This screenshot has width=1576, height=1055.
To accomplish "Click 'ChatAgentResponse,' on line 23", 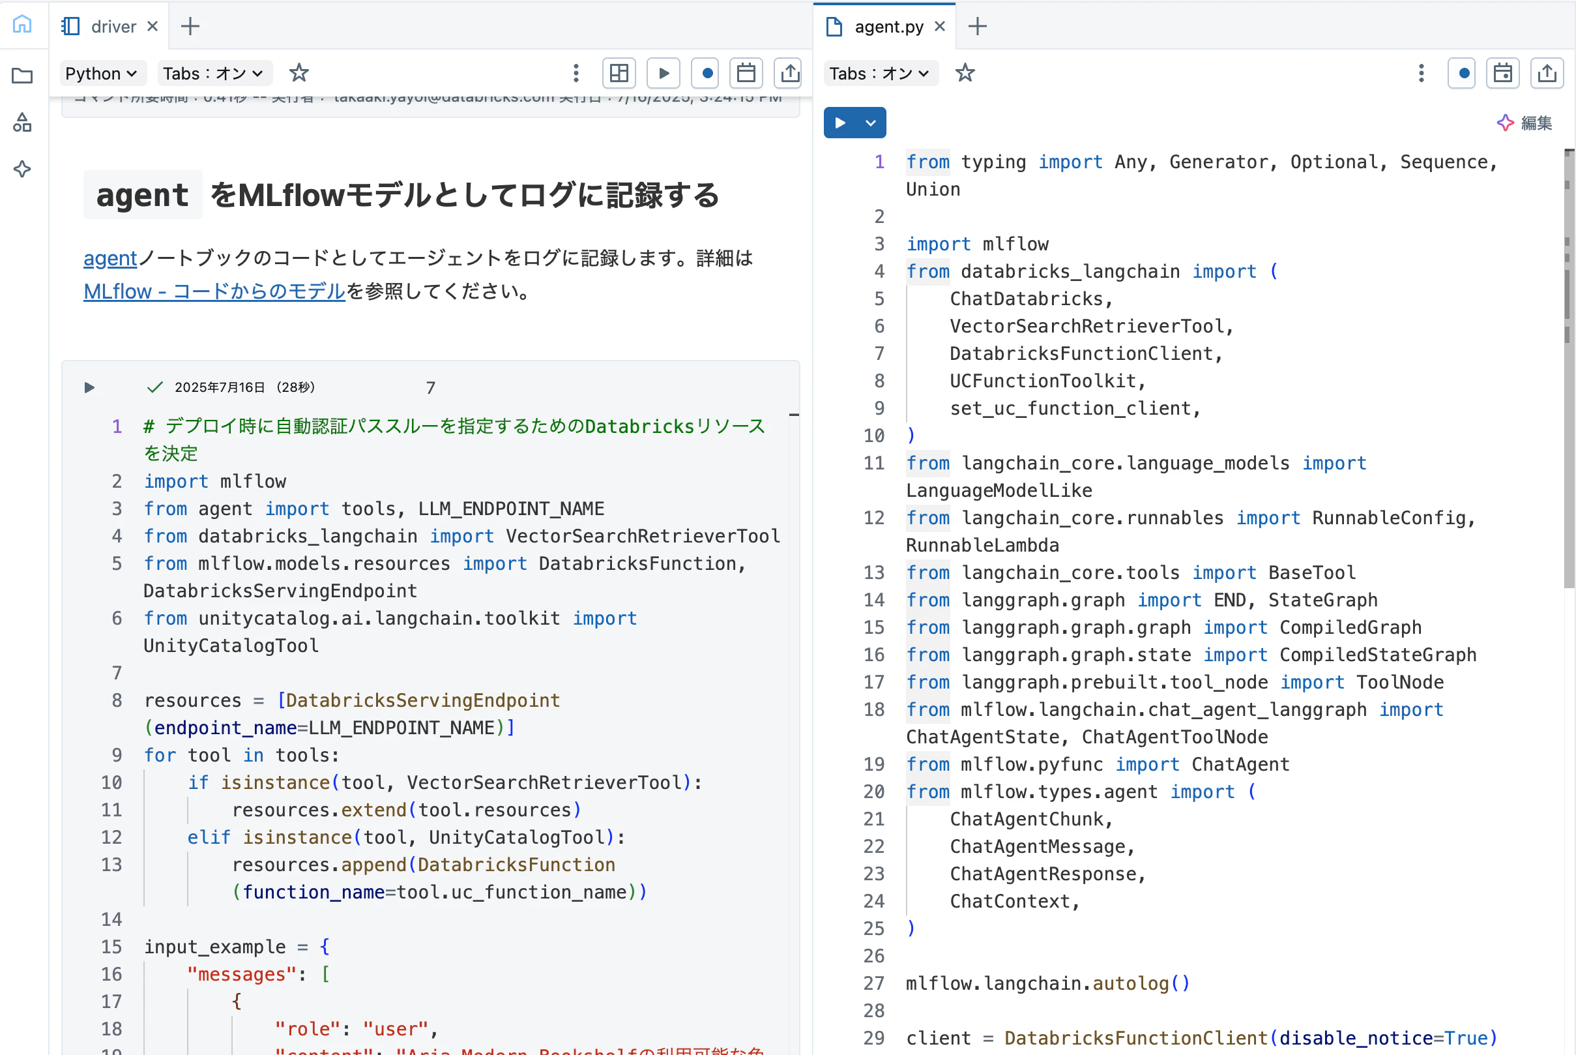I will 1047,873.
